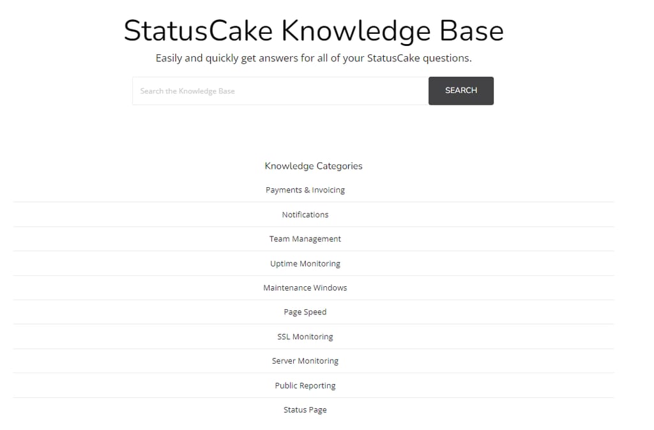Screen dimensions: 654x430
Task: Open the Payments & Invoicing category
Action: tap(305, 190)
